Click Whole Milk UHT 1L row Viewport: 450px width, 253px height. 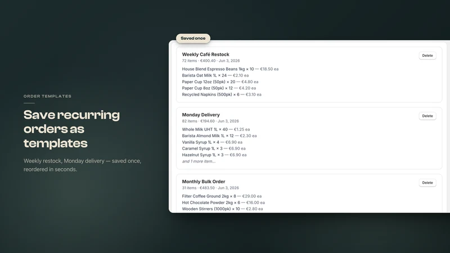point(216,129)
